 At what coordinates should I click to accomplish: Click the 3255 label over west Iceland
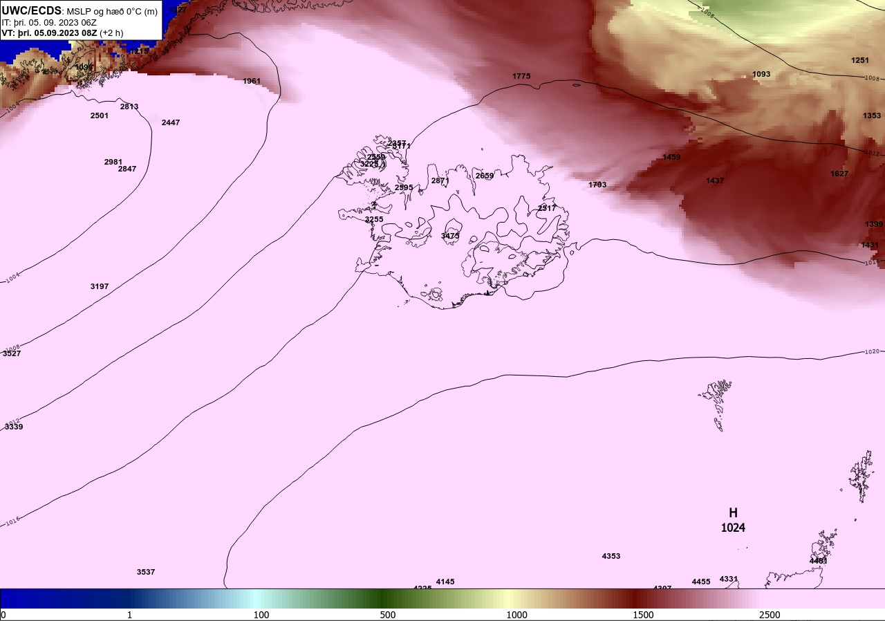(374, 219)
